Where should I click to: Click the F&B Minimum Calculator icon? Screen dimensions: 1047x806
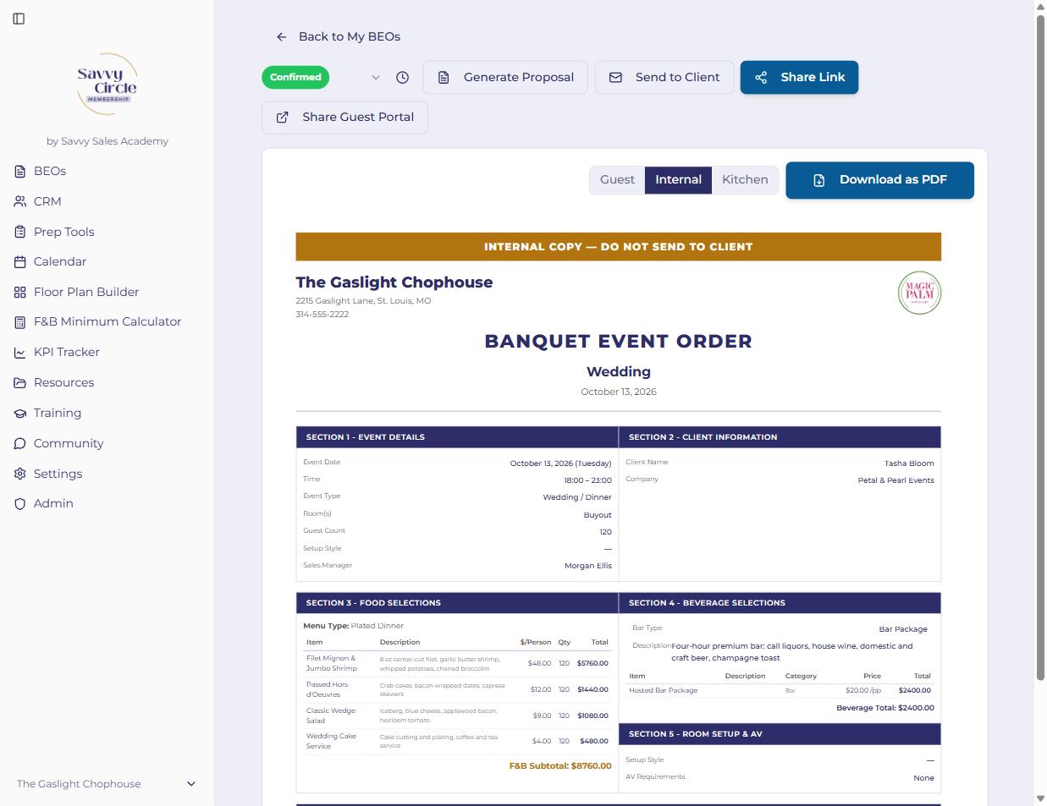tap(20, 322)
